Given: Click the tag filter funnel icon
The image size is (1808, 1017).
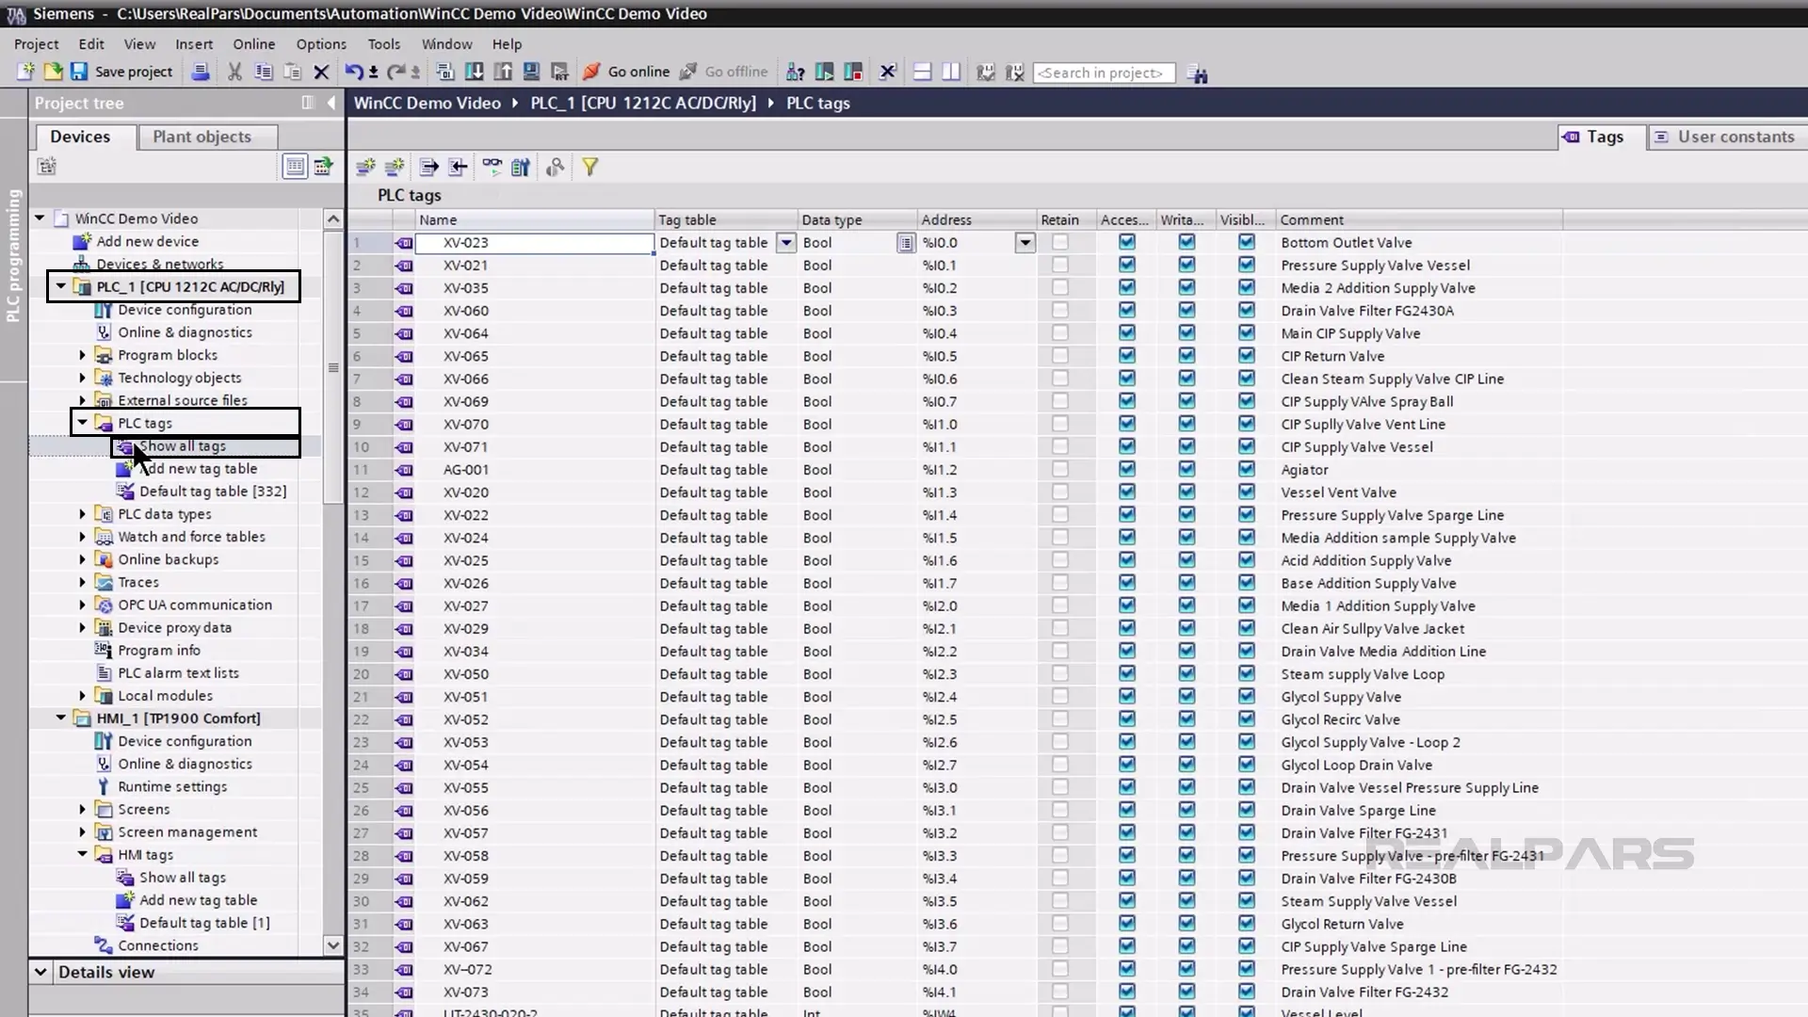Looking at the screenshot, I should (x=589, y=167).
